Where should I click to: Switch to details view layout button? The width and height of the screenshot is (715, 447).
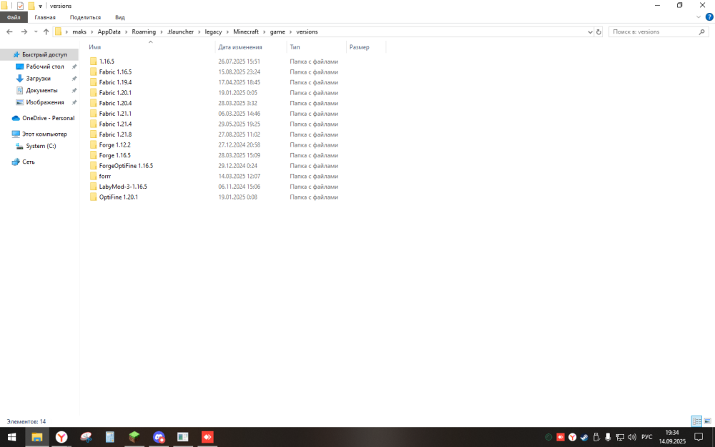[x=696, y=421]
